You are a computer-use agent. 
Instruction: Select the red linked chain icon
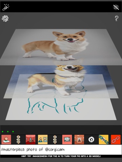click(x=116, y=139)
